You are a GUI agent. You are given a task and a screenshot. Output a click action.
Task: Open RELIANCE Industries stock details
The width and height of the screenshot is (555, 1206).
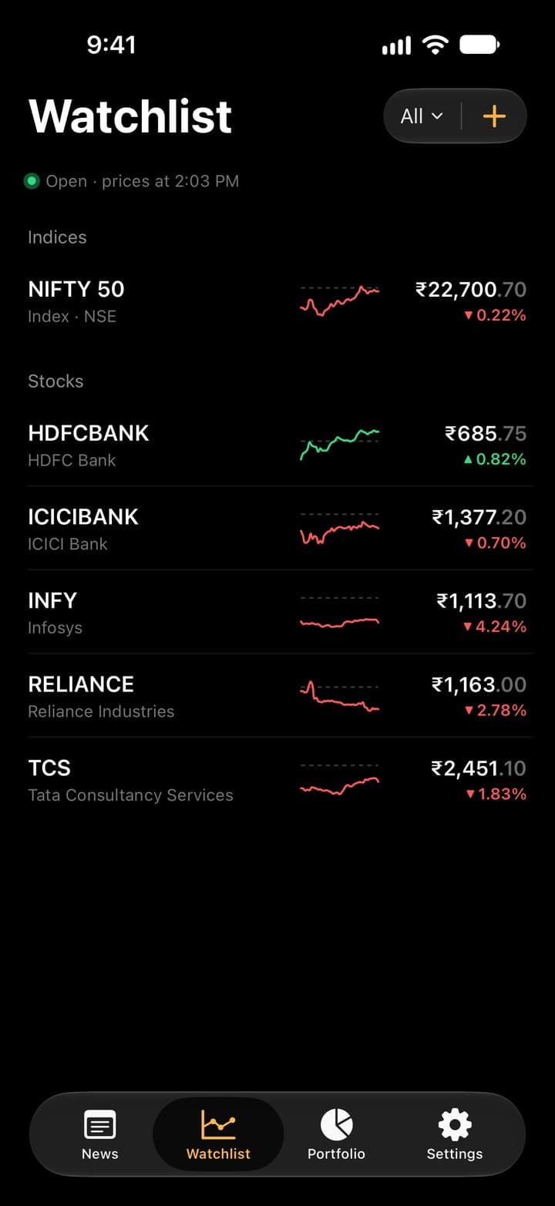point(277,697)
